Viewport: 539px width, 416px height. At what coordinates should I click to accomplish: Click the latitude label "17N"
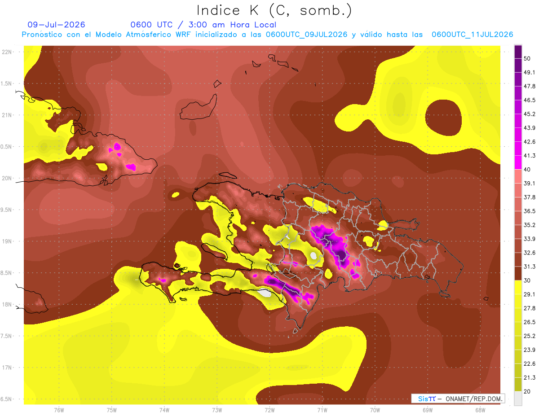click(7, 368)
